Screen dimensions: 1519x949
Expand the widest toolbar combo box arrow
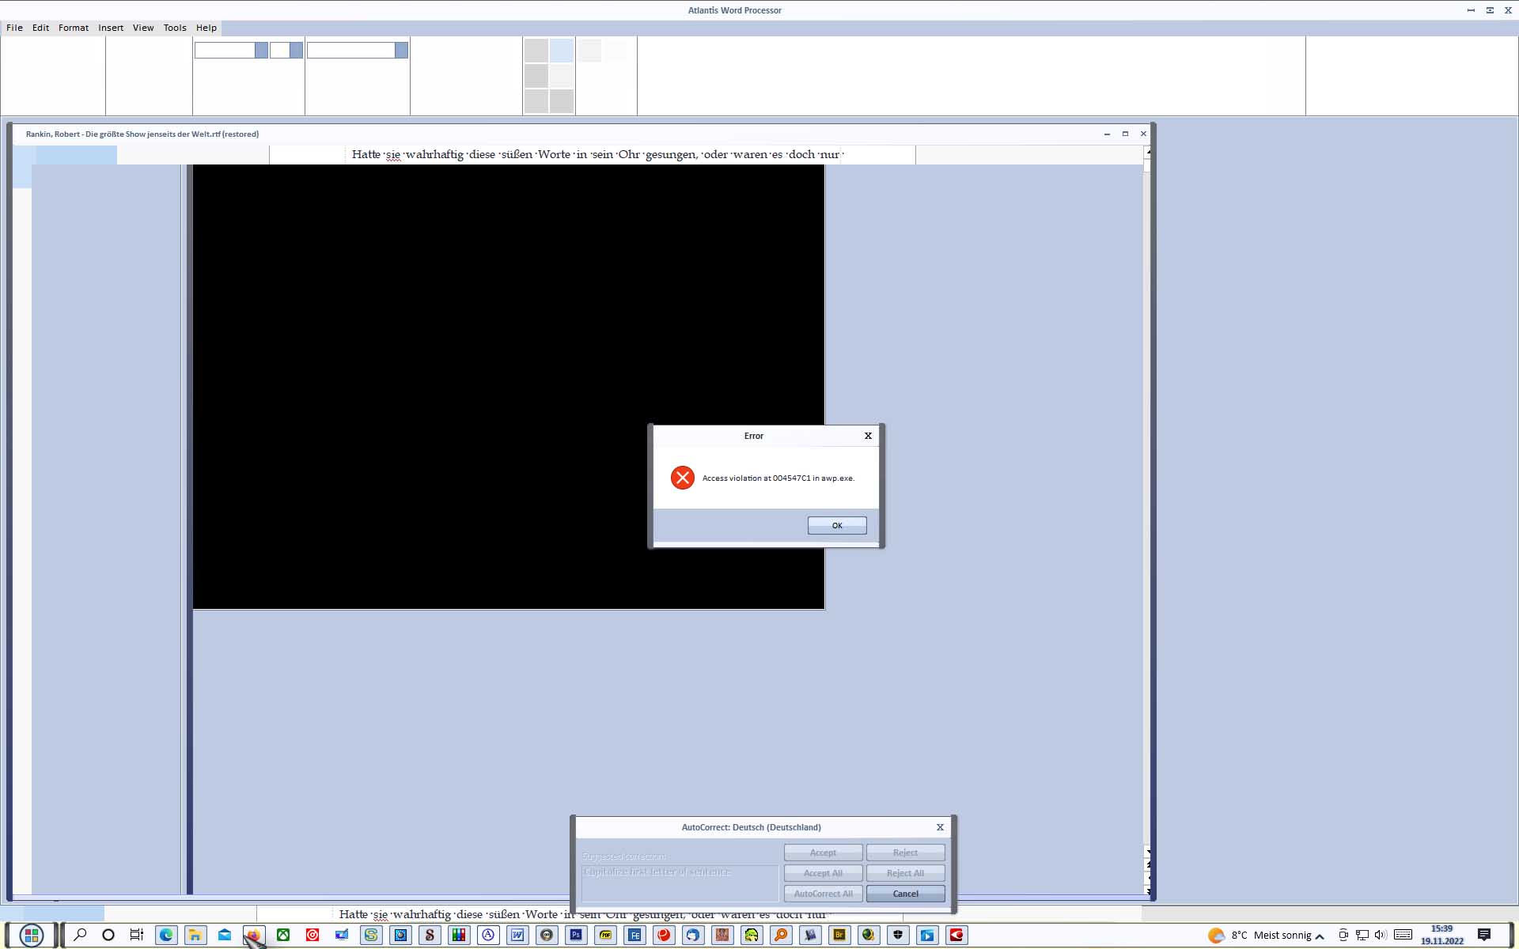click(401, 51)
